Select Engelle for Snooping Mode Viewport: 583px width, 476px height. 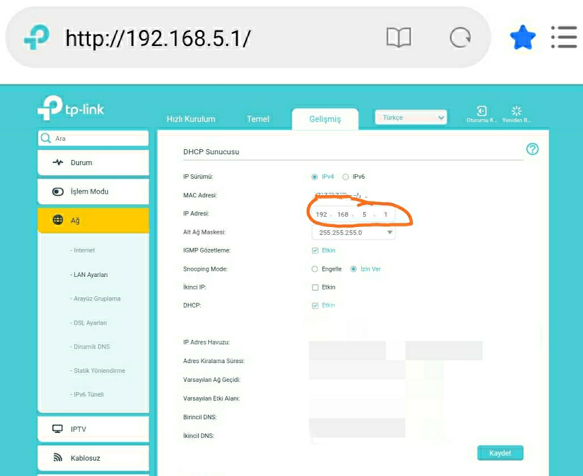(314, 269)
